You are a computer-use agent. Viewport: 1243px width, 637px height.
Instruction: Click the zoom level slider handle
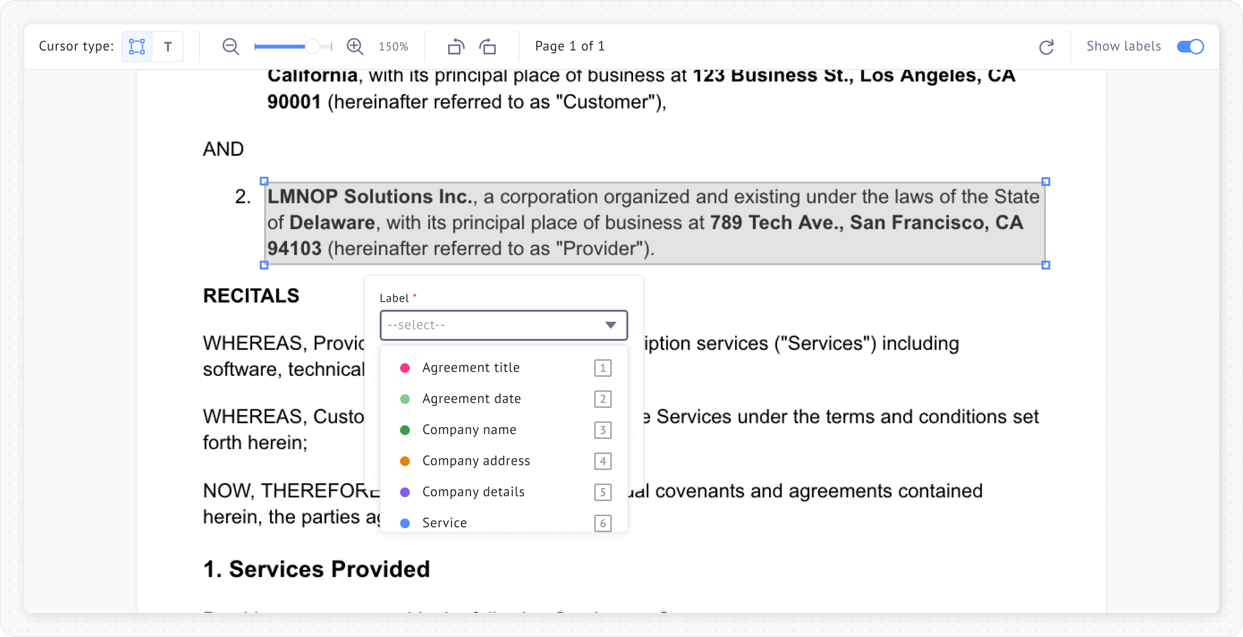313,47
